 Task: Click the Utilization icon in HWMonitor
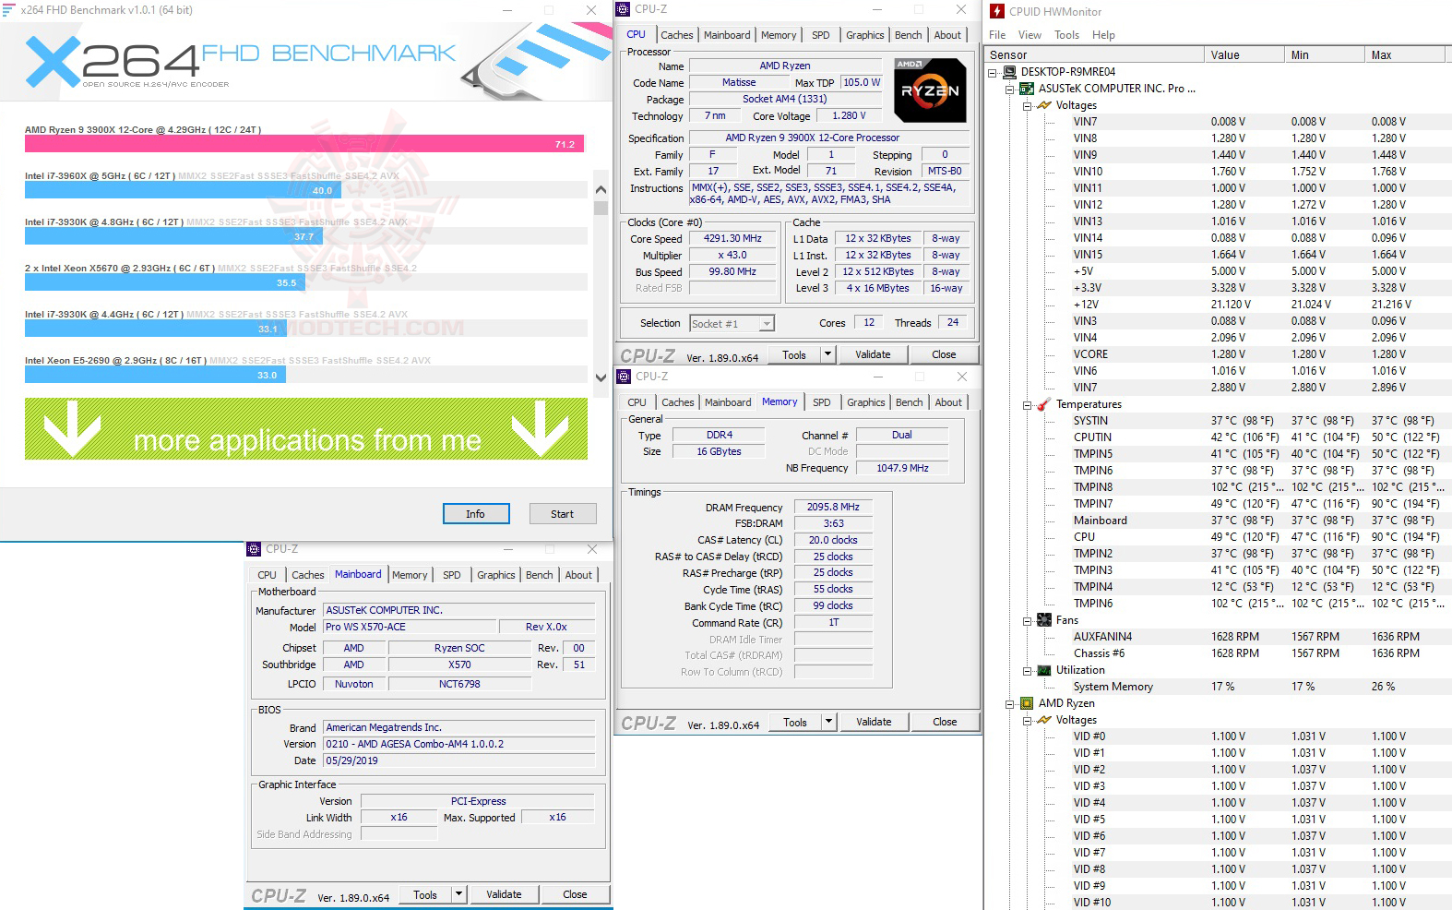pyautogui.click(x=1044, y=670)
